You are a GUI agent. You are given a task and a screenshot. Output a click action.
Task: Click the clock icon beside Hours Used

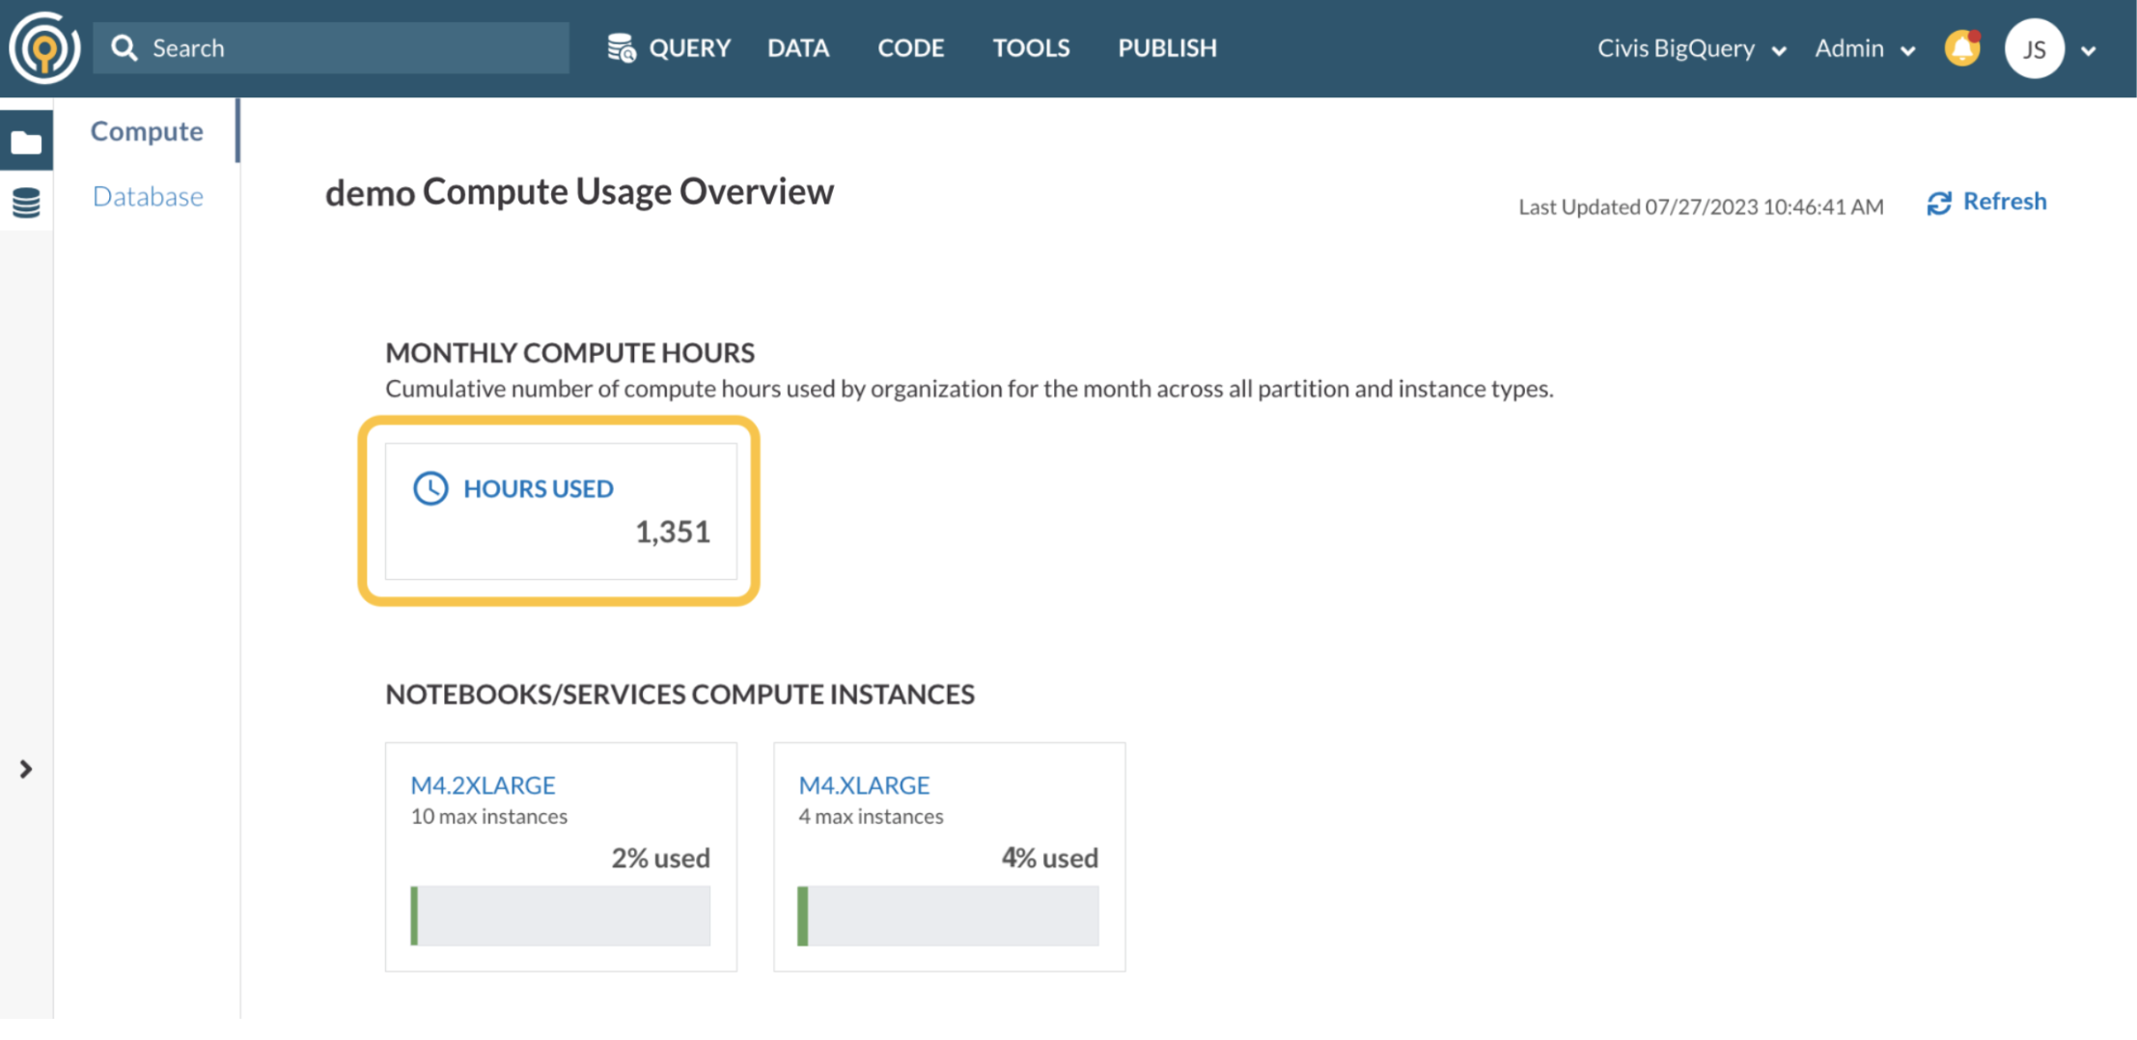430,488
